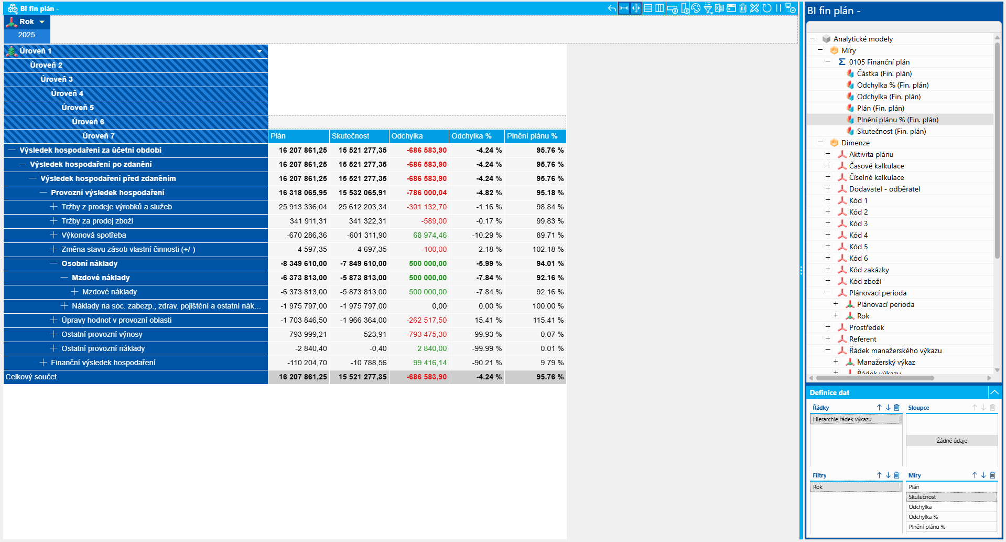Export the table to Excel
Viewport: 1006px width, 542px height.
719,8
